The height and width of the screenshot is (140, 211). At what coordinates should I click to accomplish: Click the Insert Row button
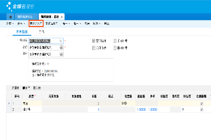[x=37, y=88]
